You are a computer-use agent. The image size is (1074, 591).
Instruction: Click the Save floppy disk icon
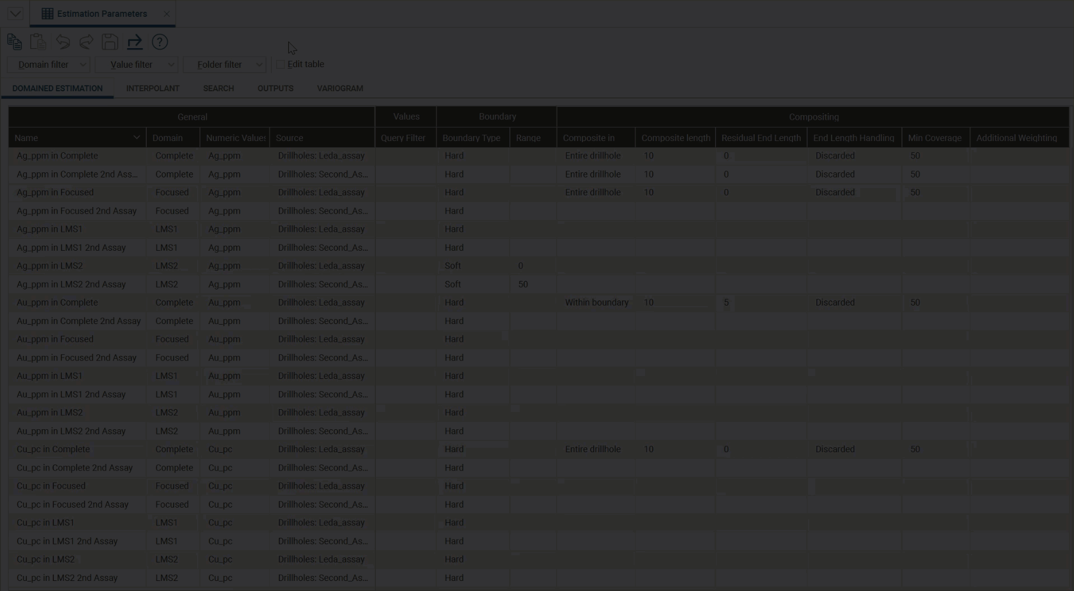click(x=110, y=42)
